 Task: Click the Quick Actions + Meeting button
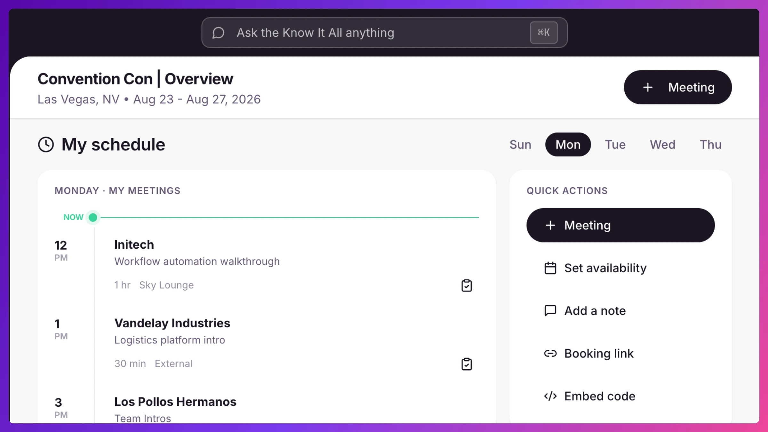pyautogui.click(x=620, y=225)
